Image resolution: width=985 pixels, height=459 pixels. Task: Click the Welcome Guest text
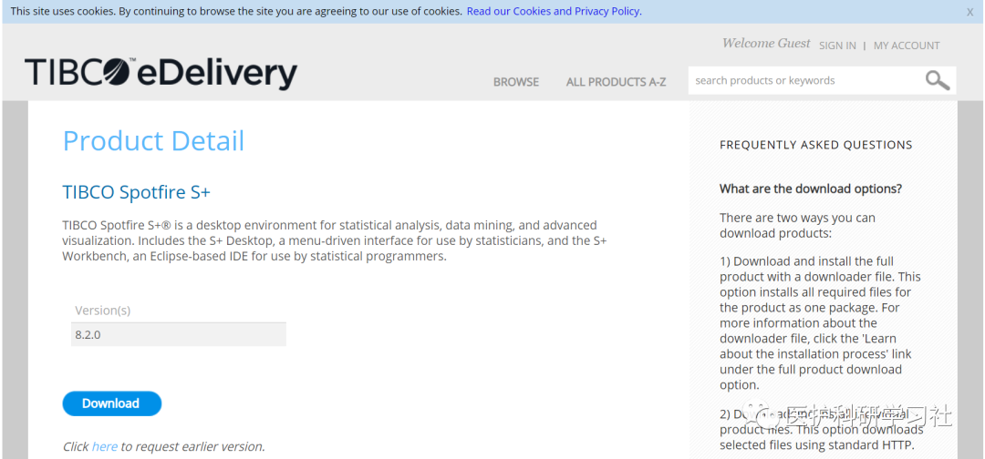click(766, 44)
